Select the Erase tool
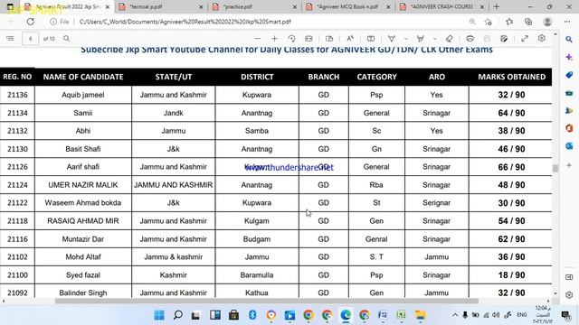Screen dimensions: 579x325 449,38
